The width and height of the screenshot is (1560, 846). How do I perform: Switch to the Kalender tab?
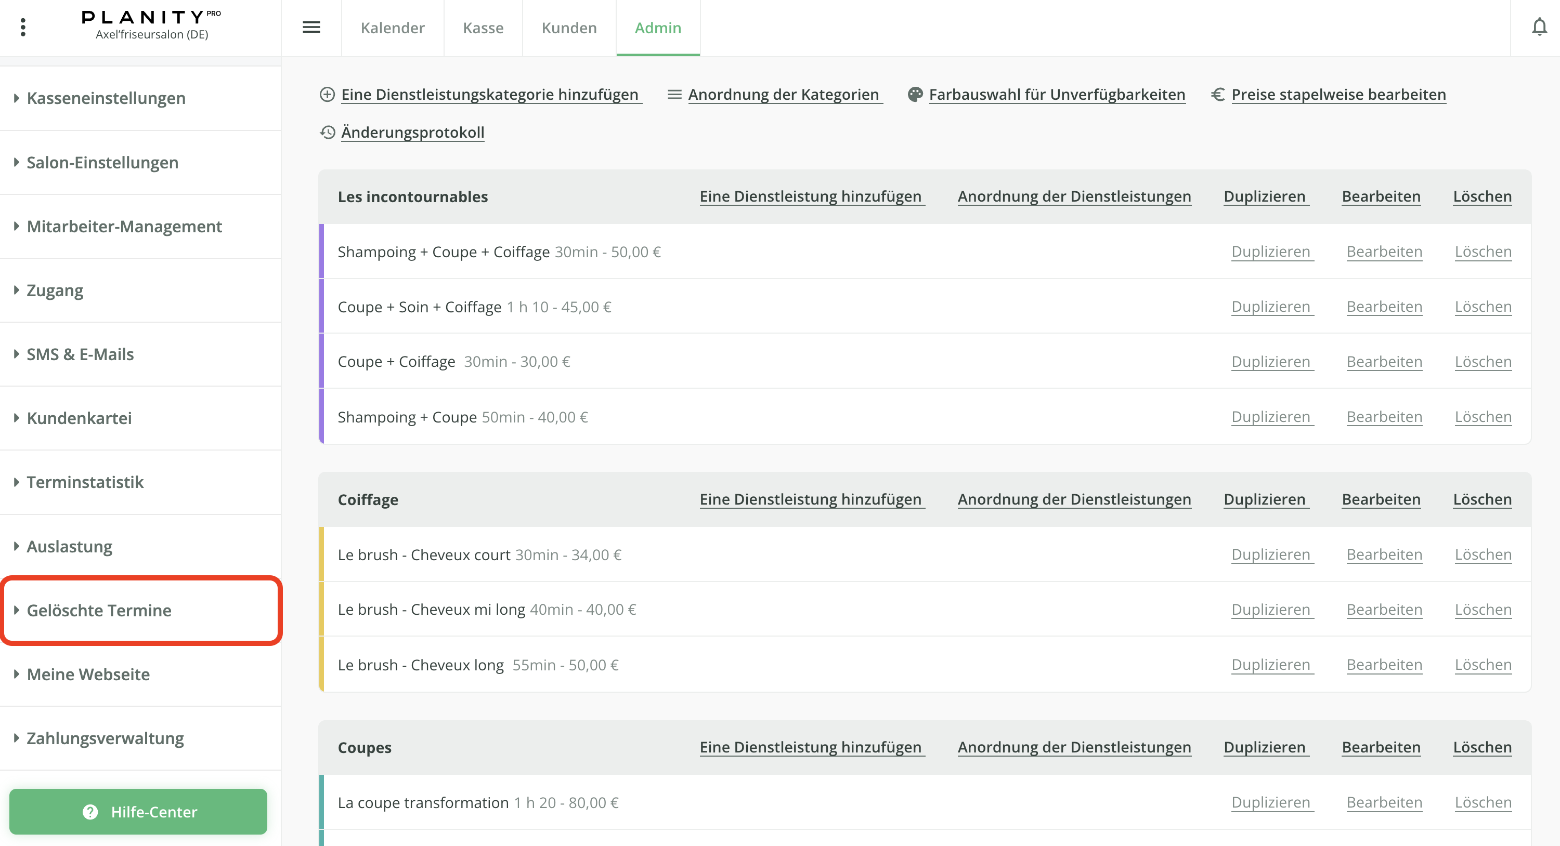click(393, 28)
